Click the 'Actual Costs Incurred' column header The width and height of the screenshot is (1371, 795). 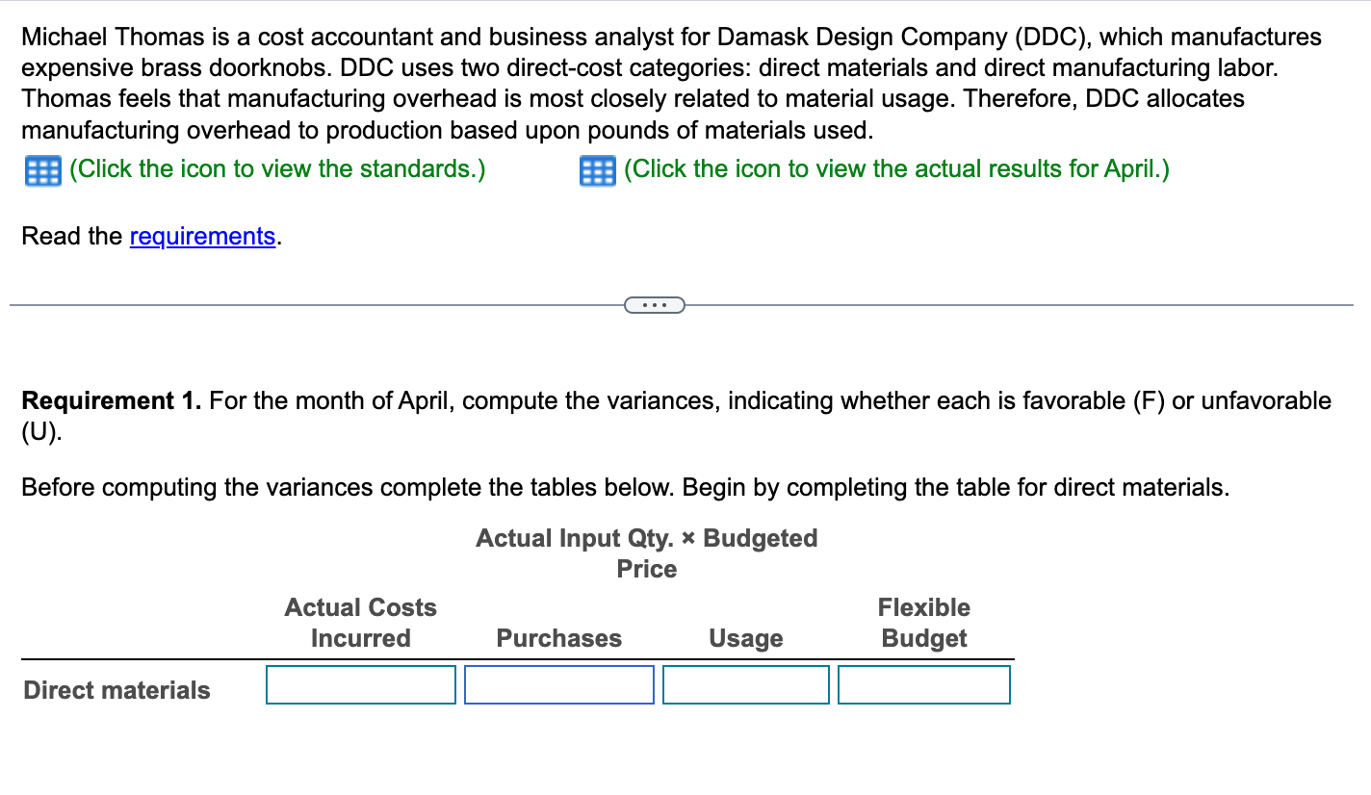pyautogui.click(x=361, y=623)
